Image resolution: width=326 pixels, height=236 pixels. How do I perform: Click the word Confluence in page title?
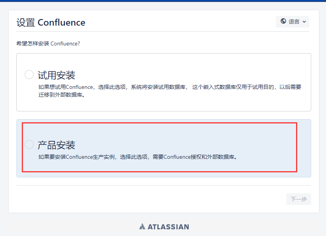61,23
